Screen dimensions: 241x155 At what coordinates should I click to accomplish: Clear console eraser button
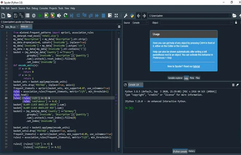(238, 85)
